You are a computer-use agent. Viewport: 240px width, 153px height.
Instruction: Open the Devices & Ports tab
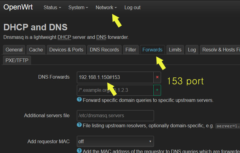66,50
